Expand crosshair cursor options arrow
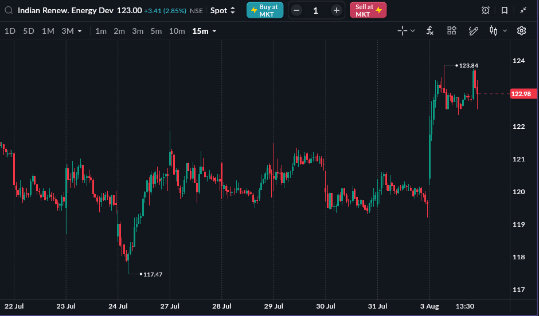The width and height of the screenshot is (539, 316). (413, 31)
